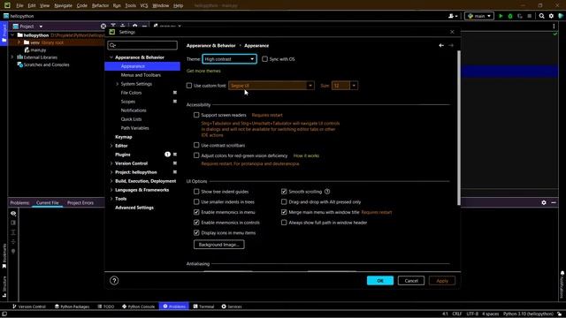Enable Adjust colors for red-green vision deficiency
Screen dimensions: 566x318
(x=196, y=155)
